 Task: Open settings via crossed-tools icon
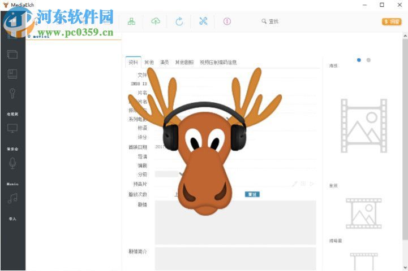(x=203, y=21)
